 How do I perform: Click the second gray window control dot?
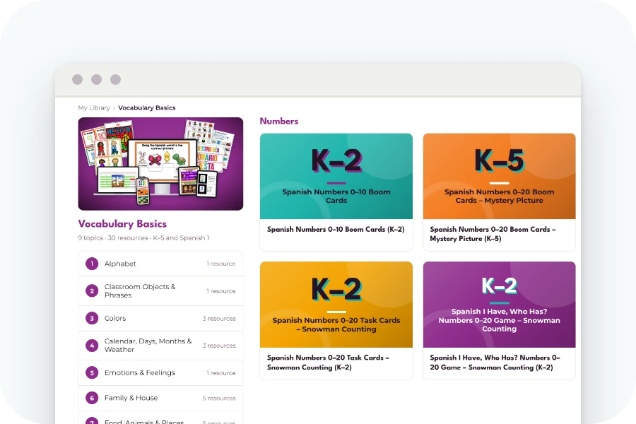tap(97, 80)
